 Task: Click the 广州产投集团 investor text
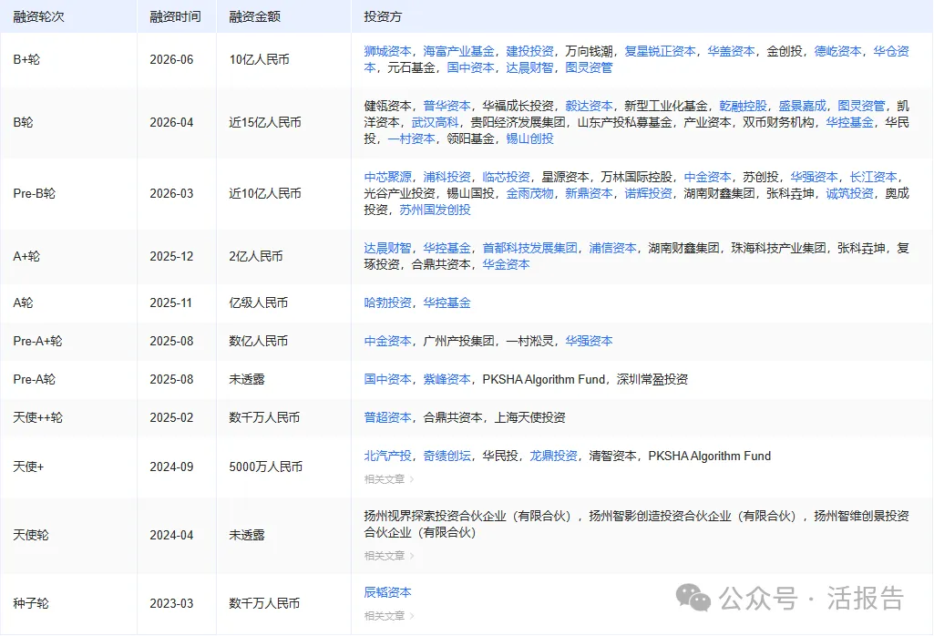tap(458, 341)
